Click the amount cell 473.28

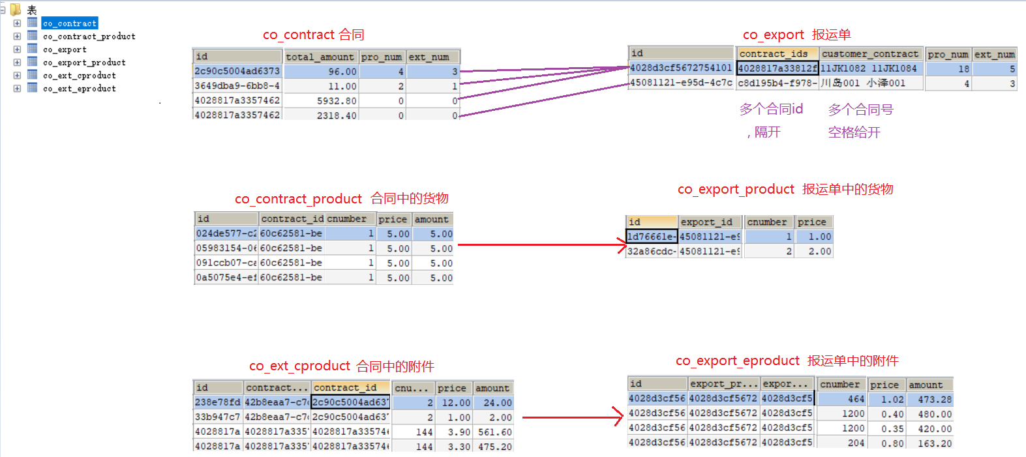pos(930,399)
